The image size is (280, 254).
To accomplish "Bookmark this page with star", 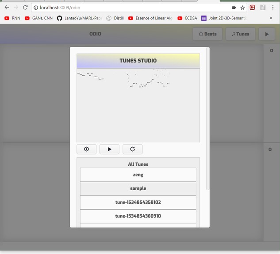I will tap(242, 8).
